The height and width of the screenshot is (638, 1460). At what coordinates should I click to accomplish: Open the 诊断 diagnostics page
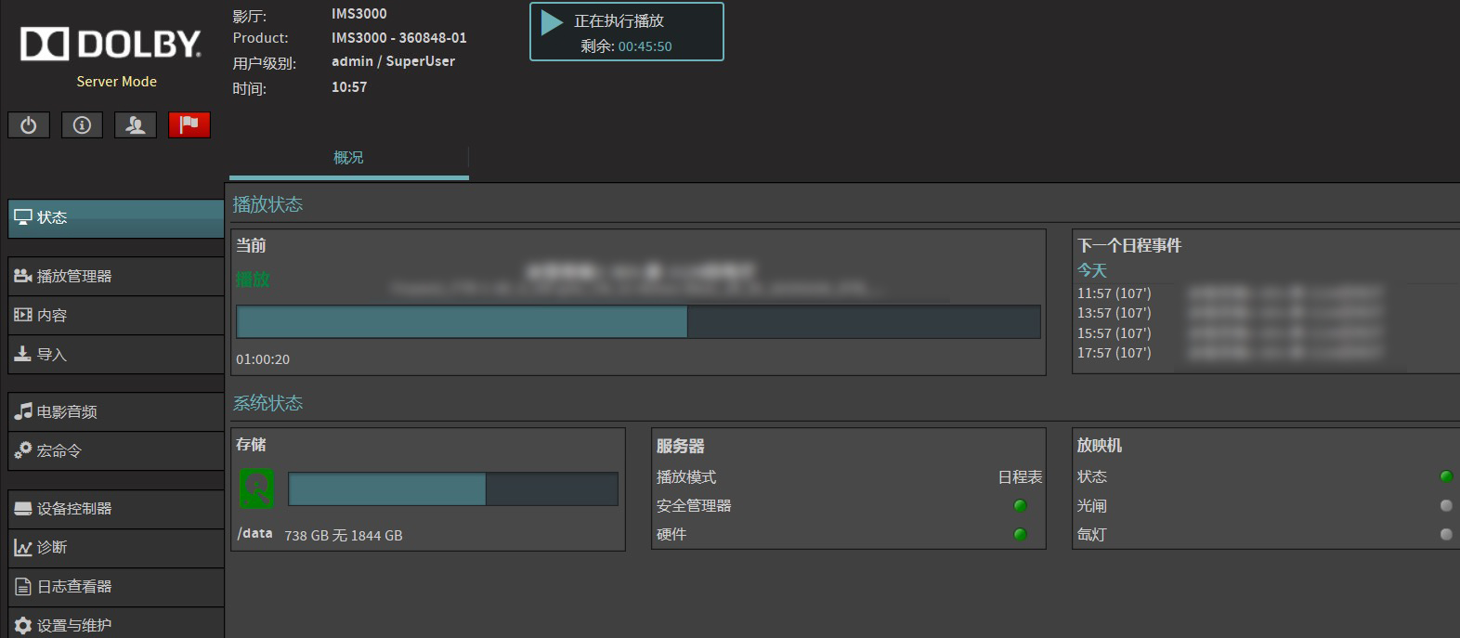[115, 547]
